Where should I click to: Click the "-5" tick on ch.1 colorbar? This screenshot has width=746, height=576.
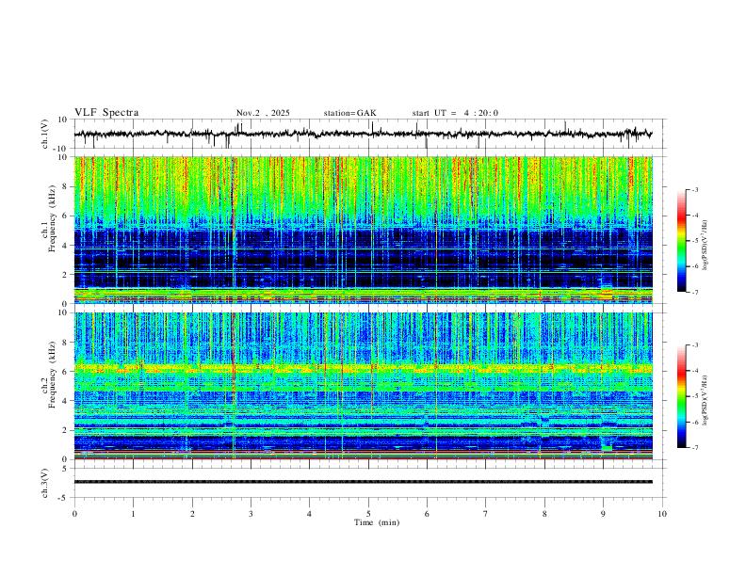click(694, 241)
